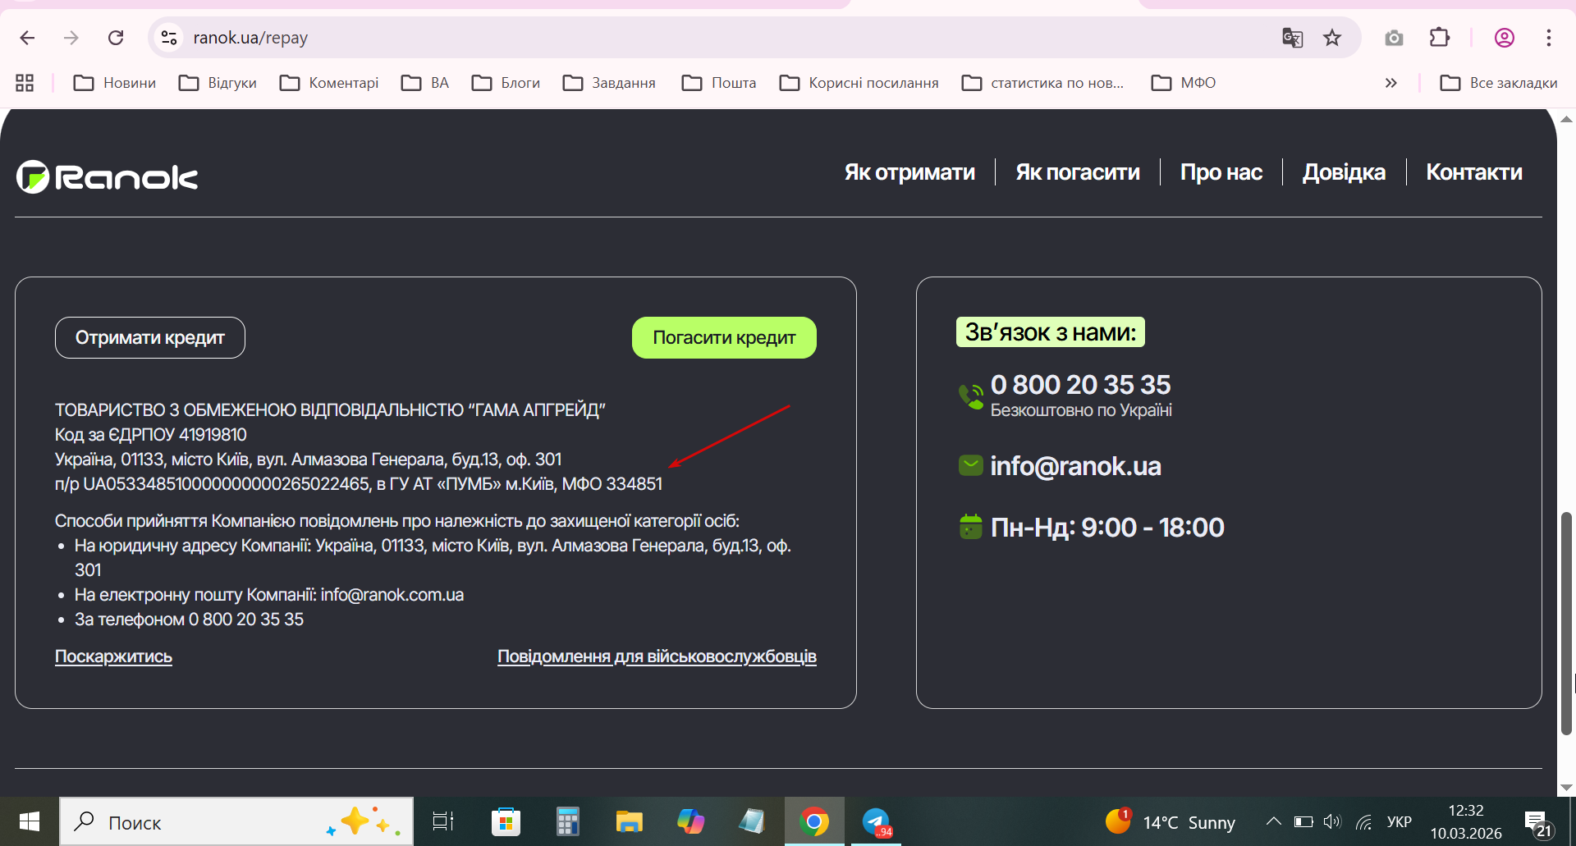Open the Завдання bookmarks folder
Viewport: 1576px width, 846px height.
click(x=609, y=83)
